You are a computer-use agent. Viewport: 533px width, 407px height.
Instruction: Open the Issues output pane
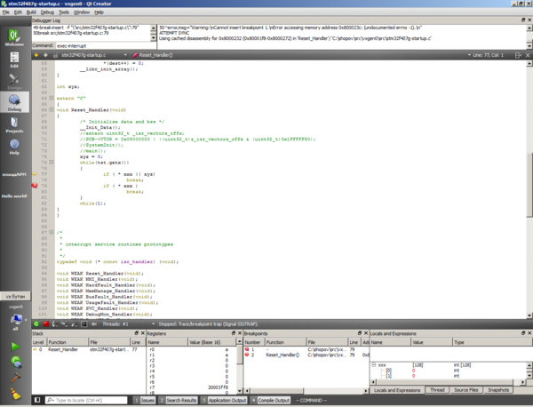[x=144, y=400]
